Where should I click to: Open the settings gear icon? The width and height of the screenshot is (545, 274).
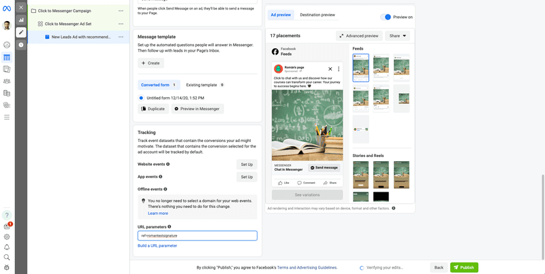7,237
